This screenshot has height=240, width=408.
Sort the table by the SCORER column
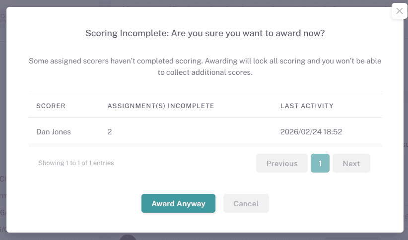click(51, 106)
